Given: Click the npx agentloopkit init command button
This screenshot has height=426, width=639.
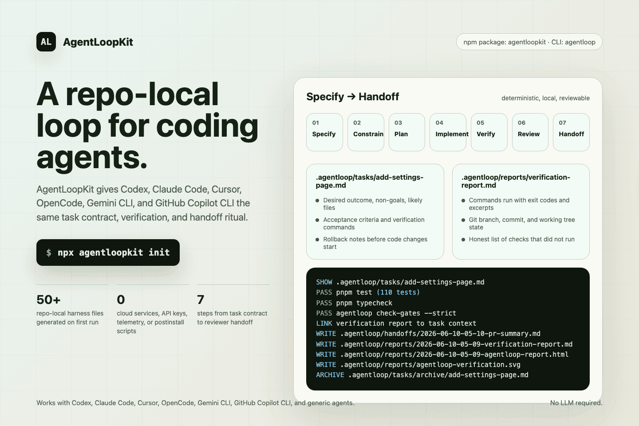Looking at the screenshot, I should [108, 252].
